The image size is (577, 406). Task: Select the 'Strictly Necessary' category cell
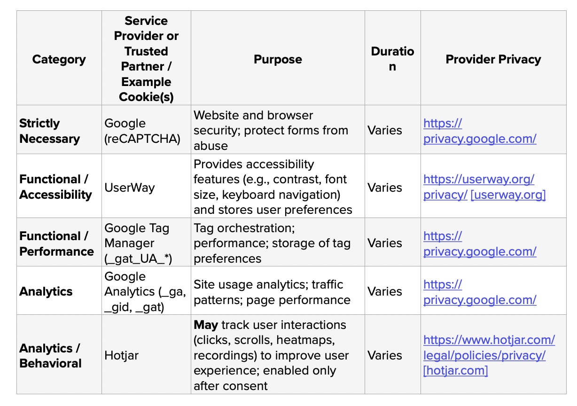49,131
